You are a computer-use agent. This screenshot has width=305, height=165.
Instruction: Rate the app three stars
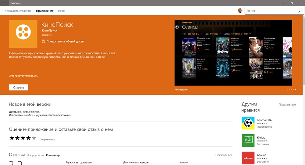pos(23,138)
